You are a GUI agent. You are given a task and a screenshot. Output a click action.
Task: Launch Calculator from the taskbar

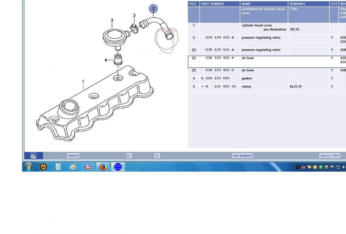click(x=58, y=167)
